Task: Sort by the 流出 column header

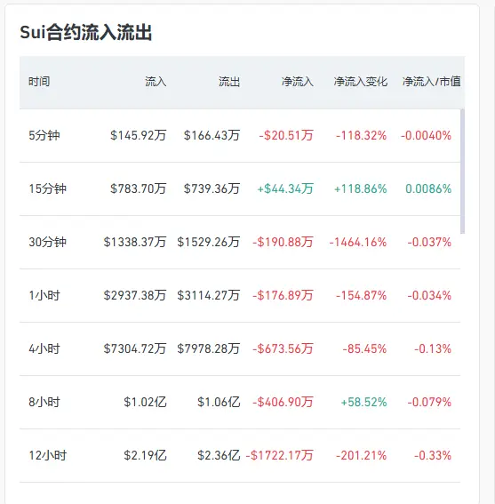Action: (229, 82)
